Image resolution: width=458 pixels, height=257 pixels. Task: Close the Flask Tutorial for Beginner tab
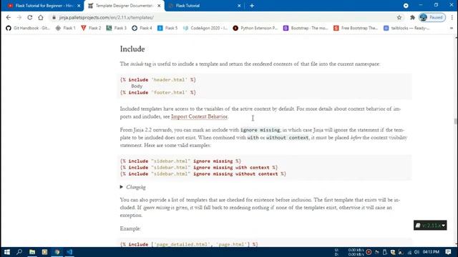pos(79,6)
